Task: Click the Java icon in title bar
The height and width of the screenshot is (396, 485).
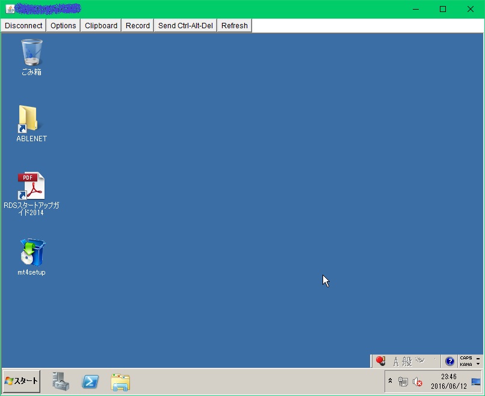Action: pyautogui.click(x=10, y=9)
